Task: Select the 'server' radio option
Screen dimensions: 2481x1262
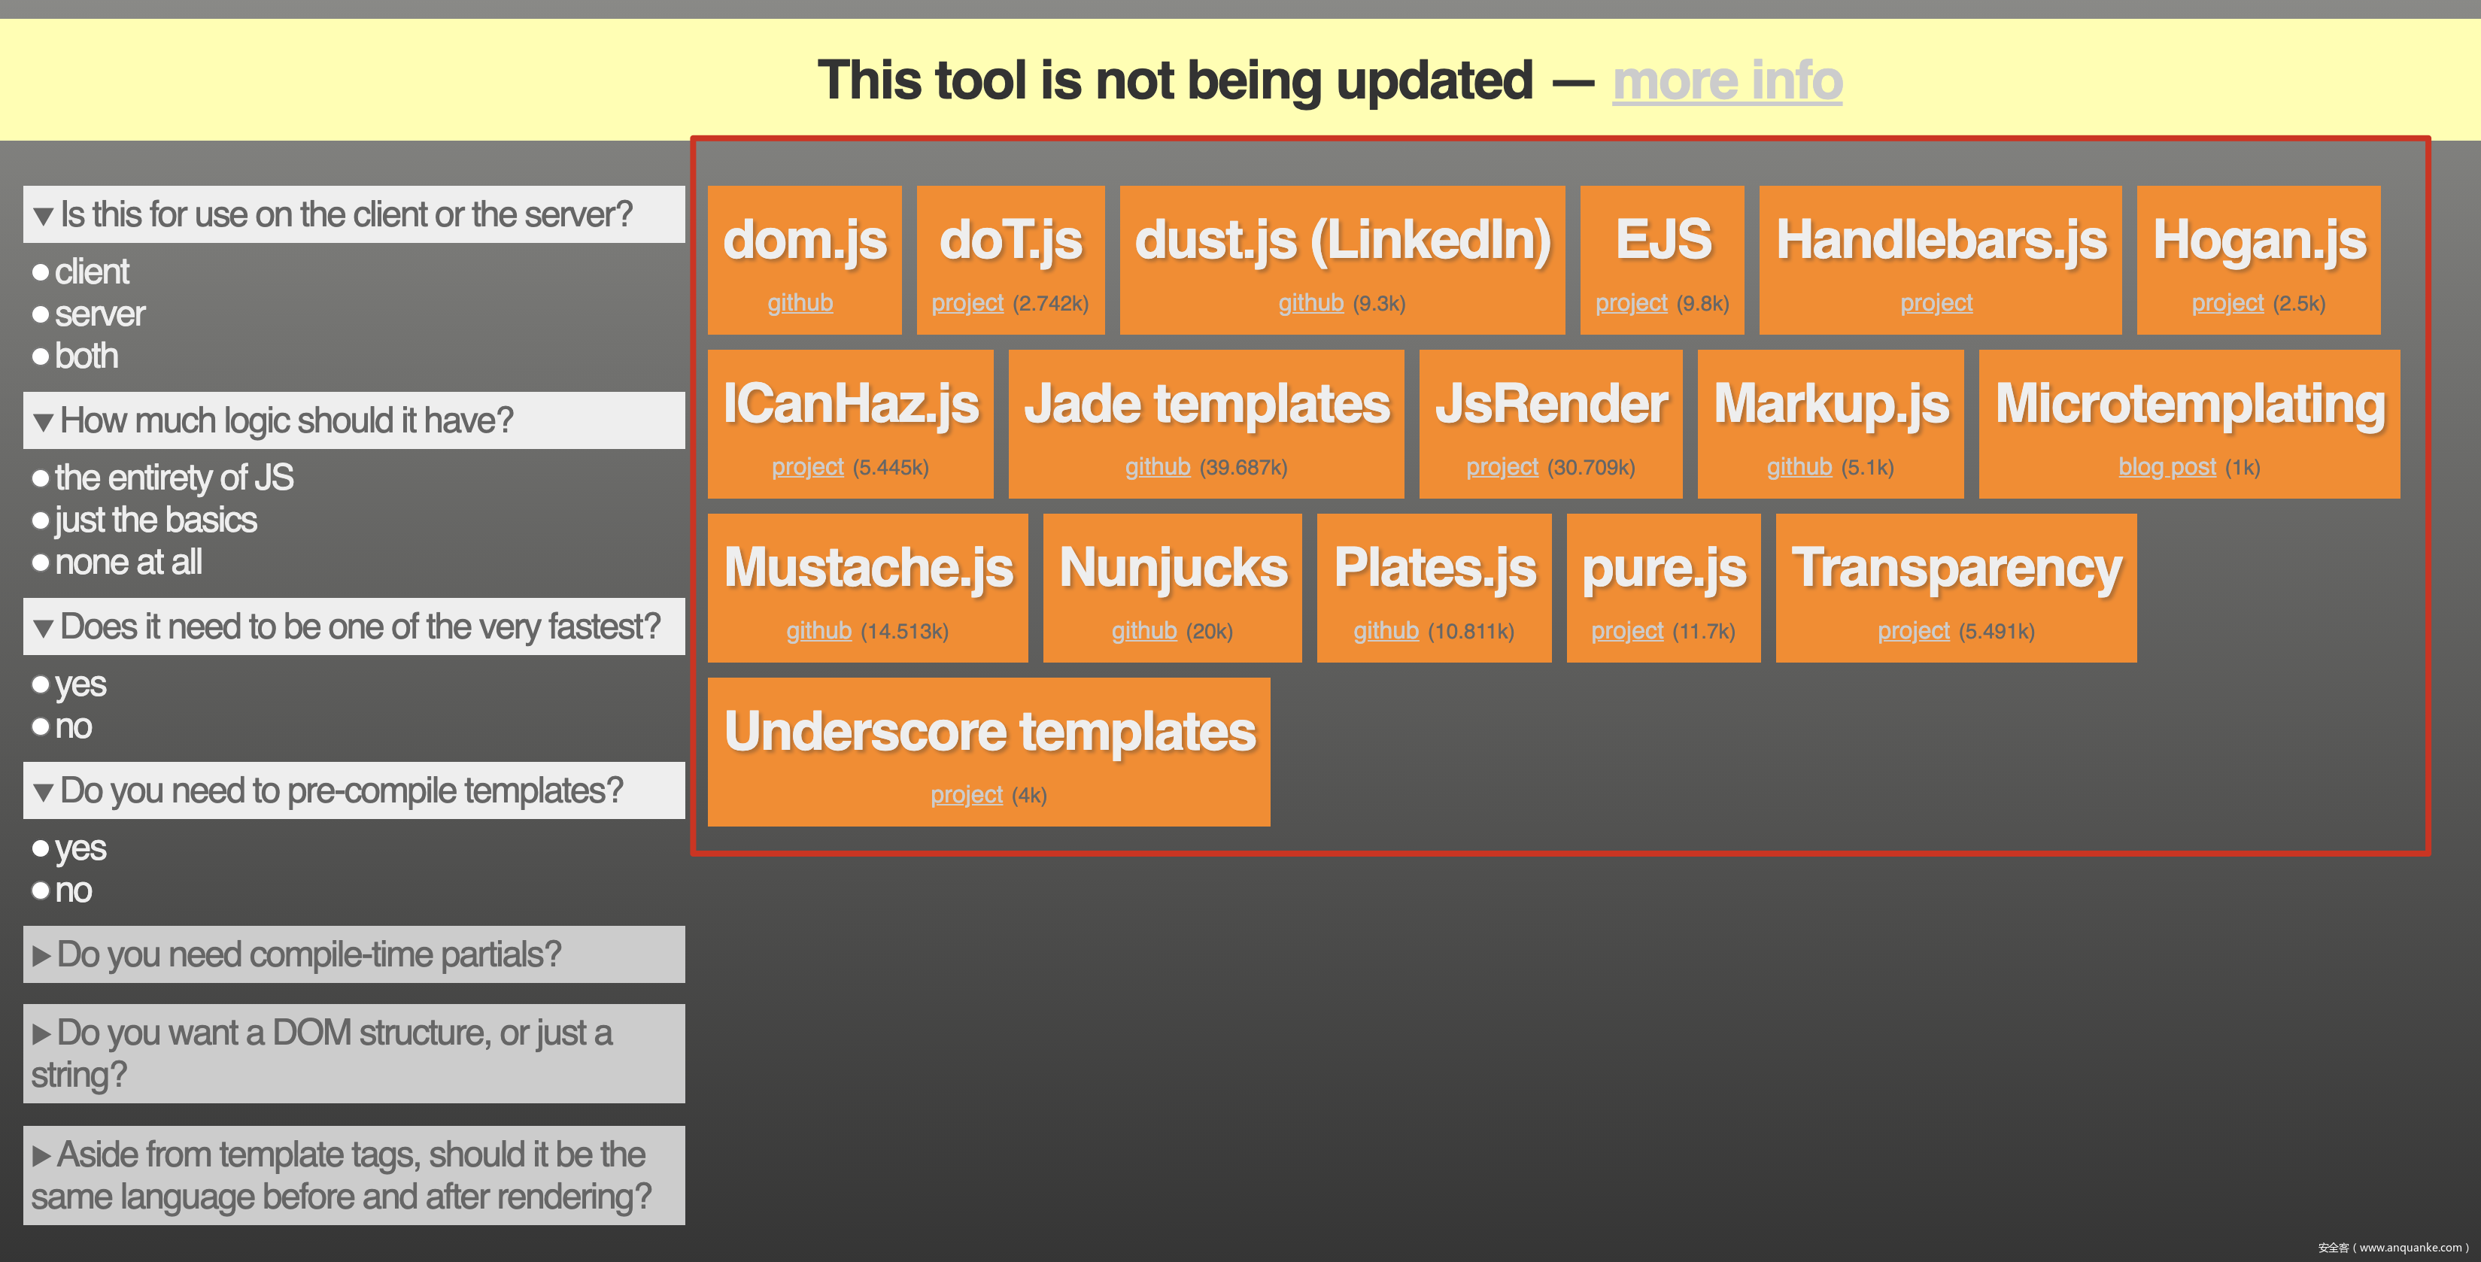Action: pos(41,315)
